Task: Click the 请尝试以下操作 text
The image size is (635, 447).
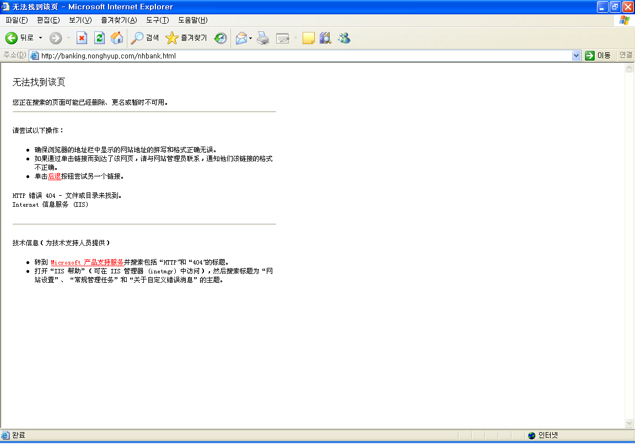Action: [37, 131]
